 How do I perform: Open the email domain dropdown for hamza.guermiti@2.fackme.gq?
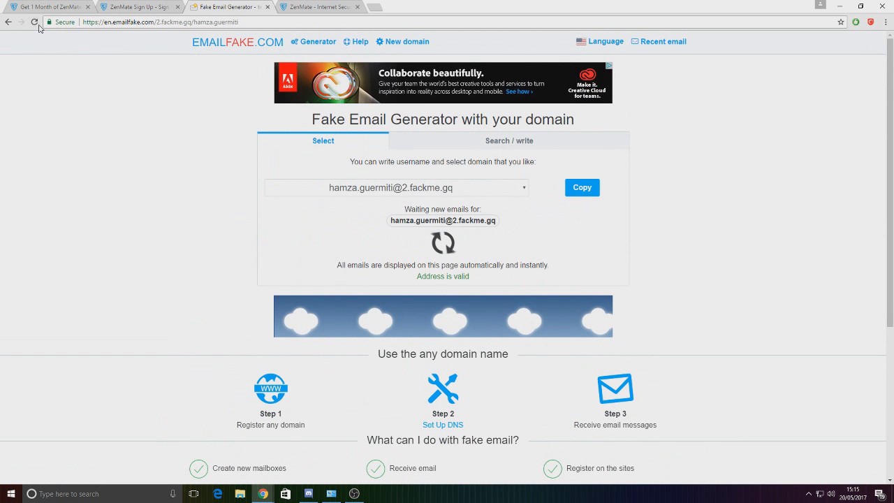(396, 188)
